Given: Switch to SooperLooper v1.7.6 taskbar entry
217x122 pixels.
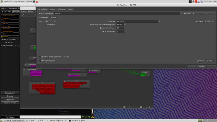Looking at the screenshot, I should click(x=56, y=121).
